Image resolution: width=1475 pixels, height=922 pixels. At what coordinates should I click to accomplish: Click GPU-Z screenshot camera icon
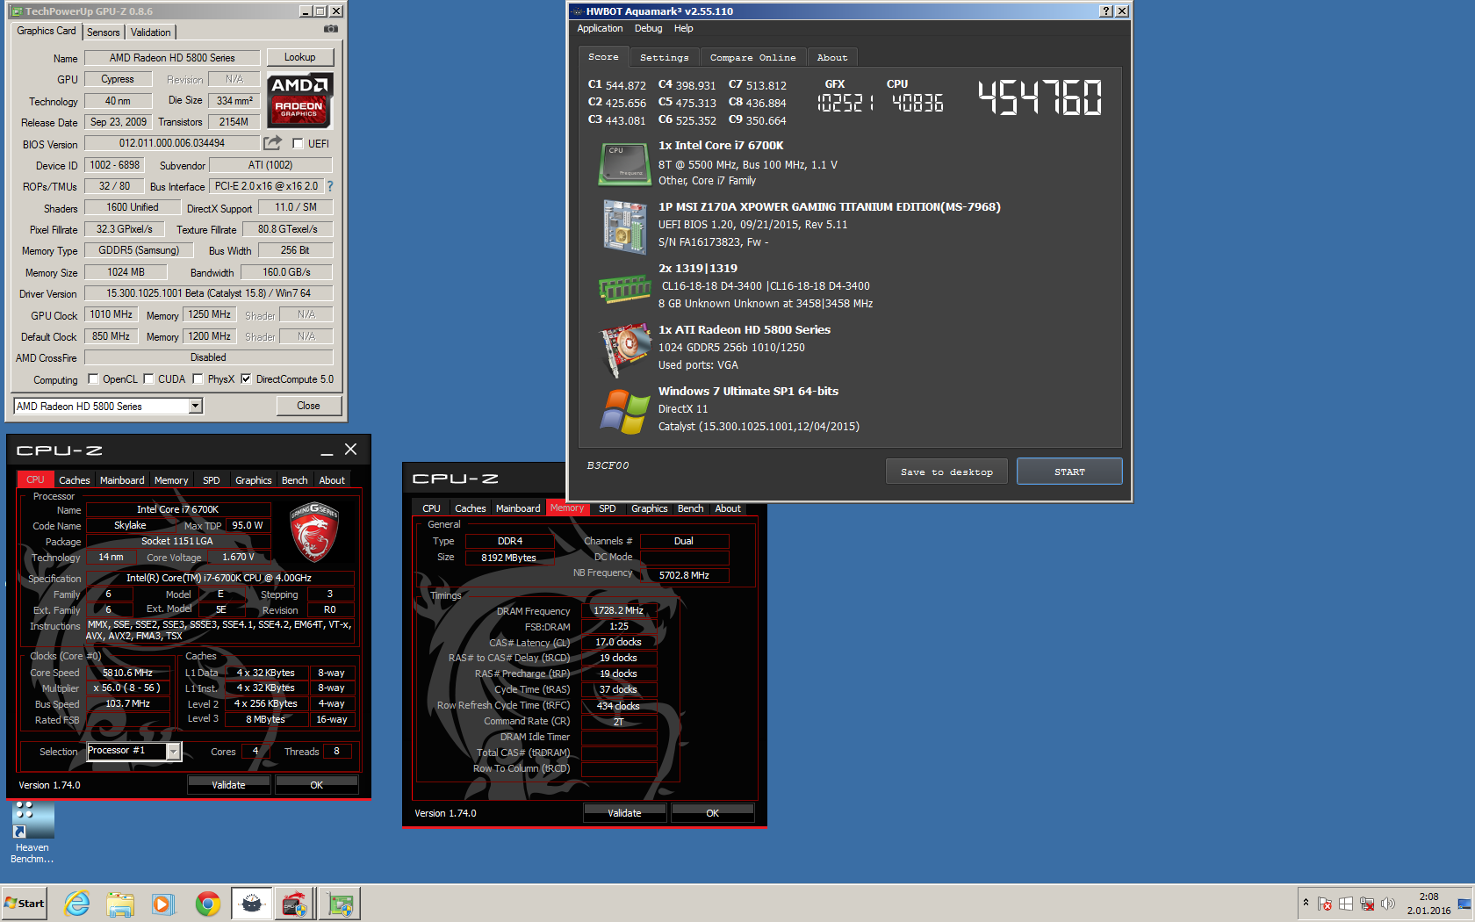pyautogui.click(x=330, y=29)
